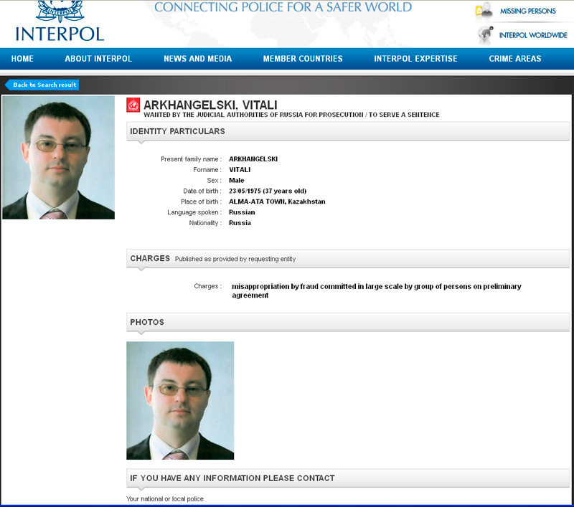Click the Missing Persons icon
Viewport: 574px width, 507px height.
pyautogui.click(x=484, y=10)
